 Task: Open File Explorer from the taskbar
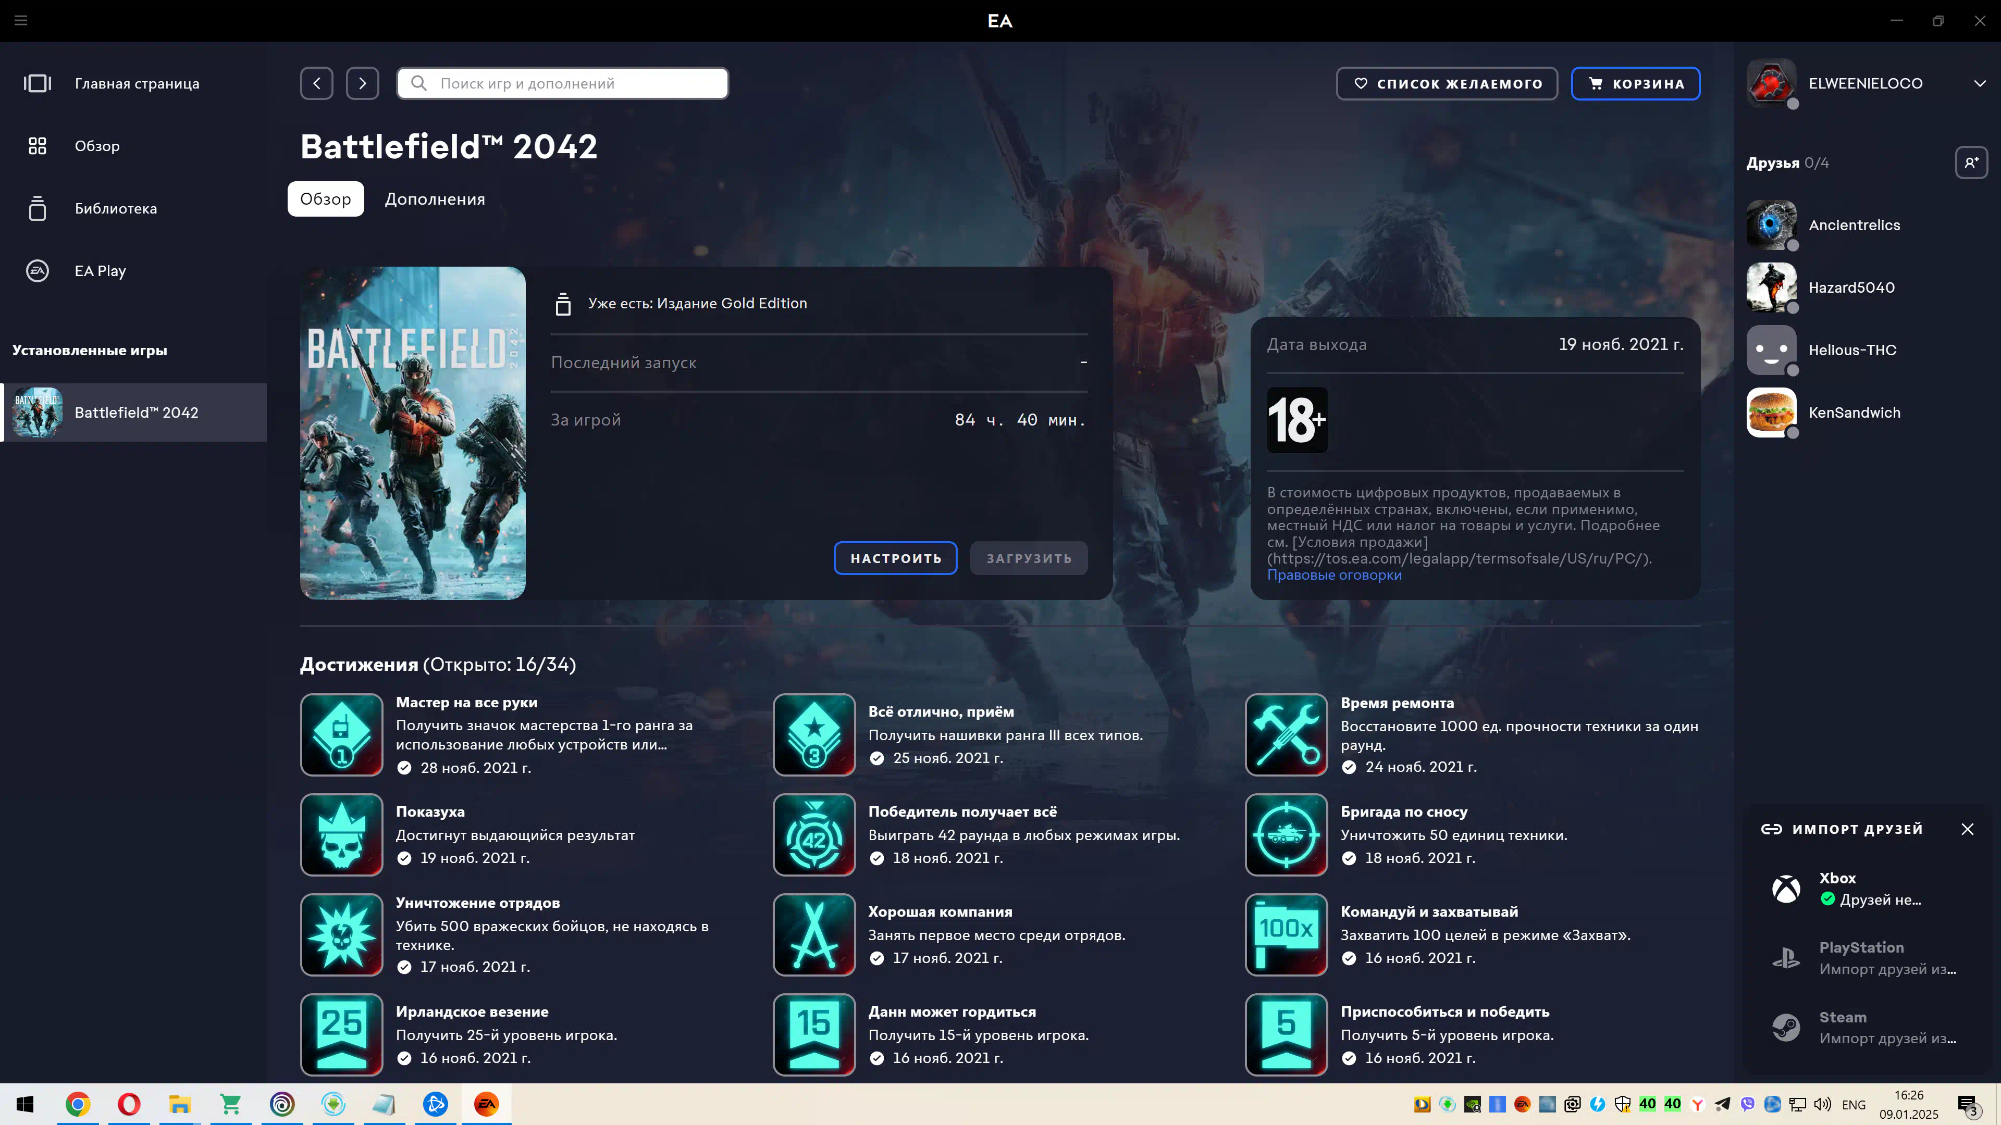click(x=180, y=1104)
